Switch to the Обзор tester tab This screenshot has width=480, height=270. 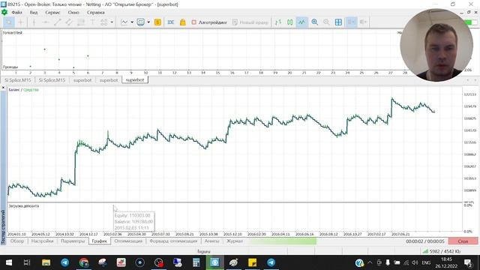pyautogui.click(x=17, y=241)
